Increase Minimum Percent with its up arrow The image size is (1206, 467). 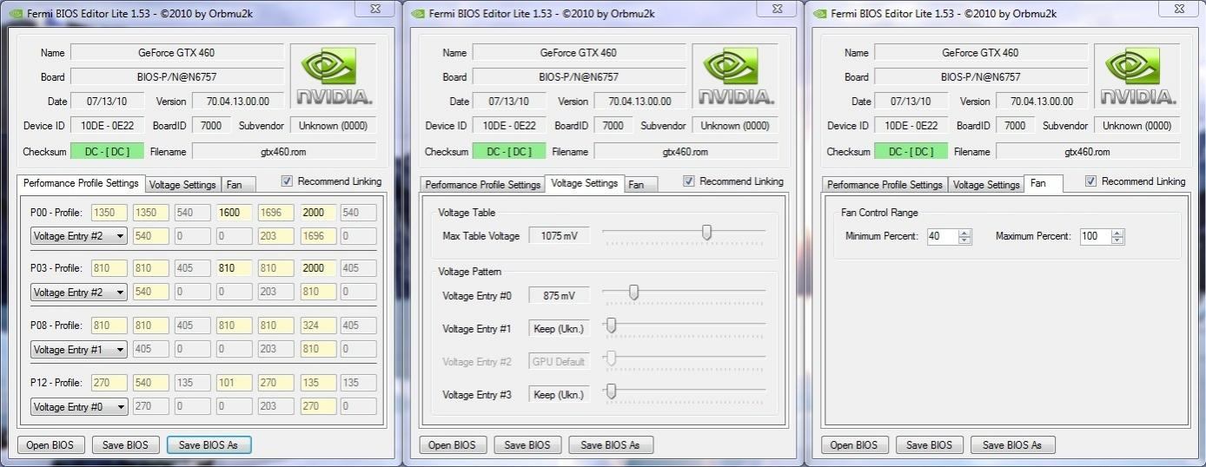point(964,233)
